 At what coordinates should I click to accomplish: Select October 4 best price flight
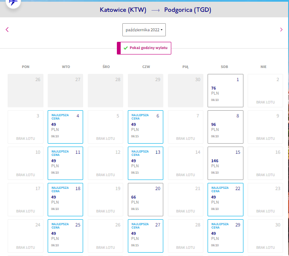[65, 127]
